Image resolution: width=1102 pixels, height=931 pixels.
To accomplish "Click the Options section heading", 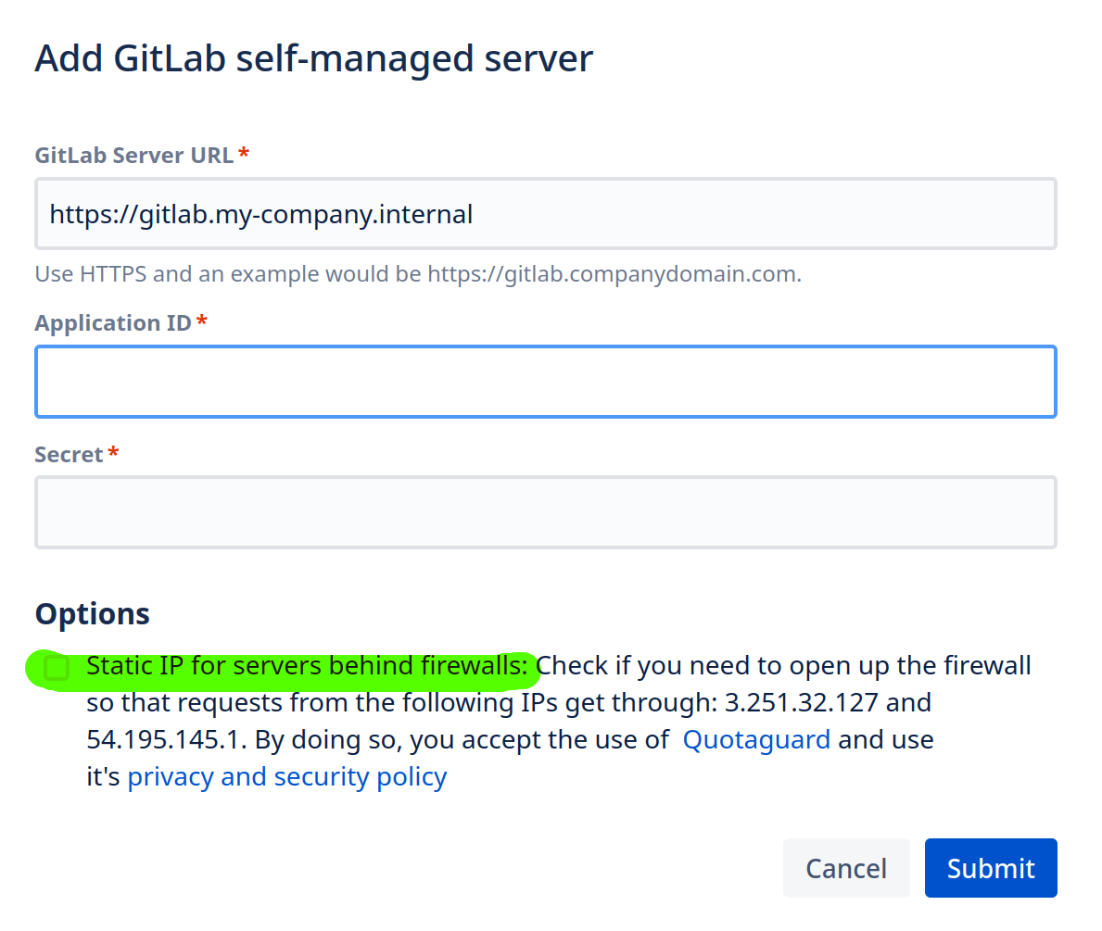I will click(92, 614).
